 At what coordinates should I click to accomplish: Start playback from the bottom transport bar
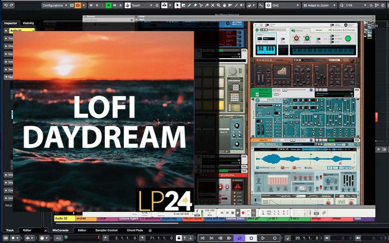coord(263,238)
